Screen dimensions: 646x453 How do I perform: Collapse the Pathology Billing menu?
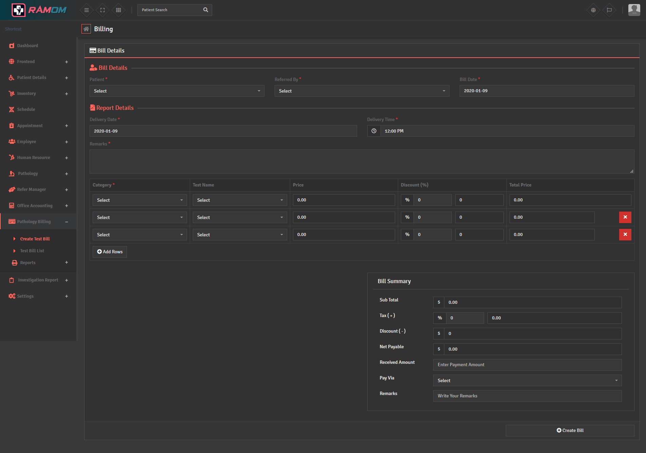point(67,222)
